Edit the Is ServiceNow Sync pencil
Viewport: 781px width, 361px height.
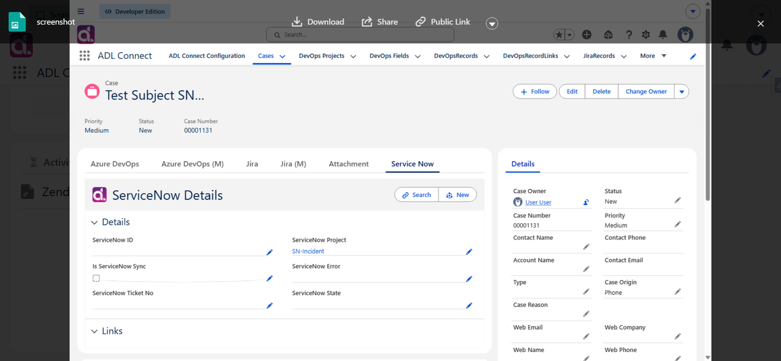coord(269,279)
